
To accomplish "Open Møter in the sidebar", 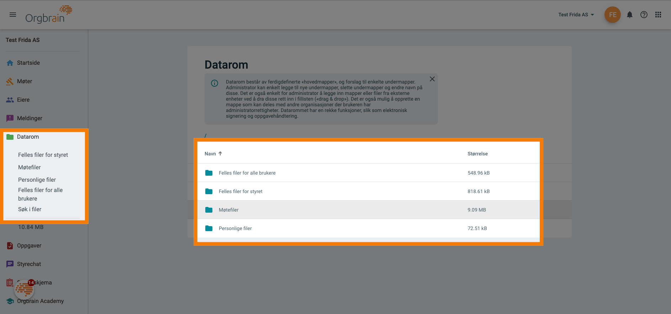I will 24,81.
